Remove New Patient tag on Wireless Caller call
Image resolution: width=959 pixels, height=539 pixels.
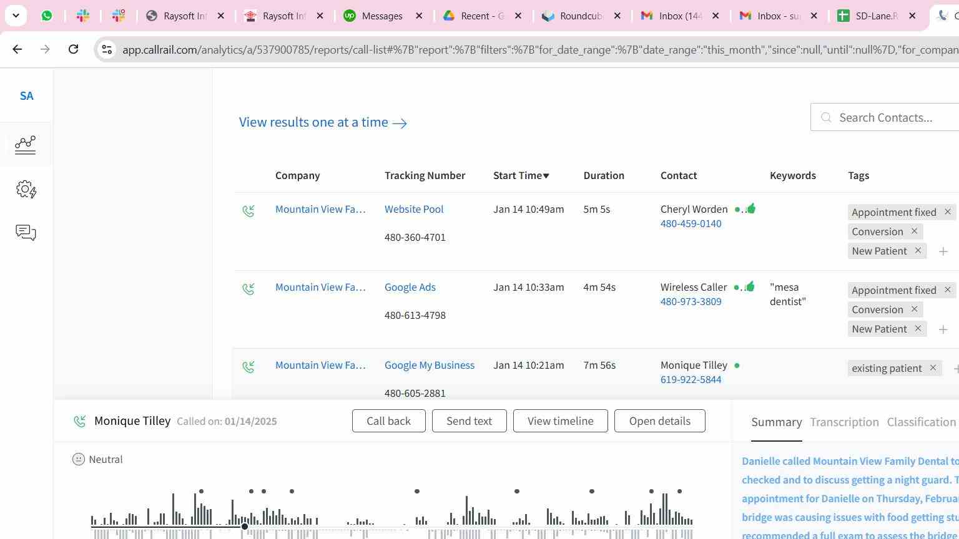point(918,329)
